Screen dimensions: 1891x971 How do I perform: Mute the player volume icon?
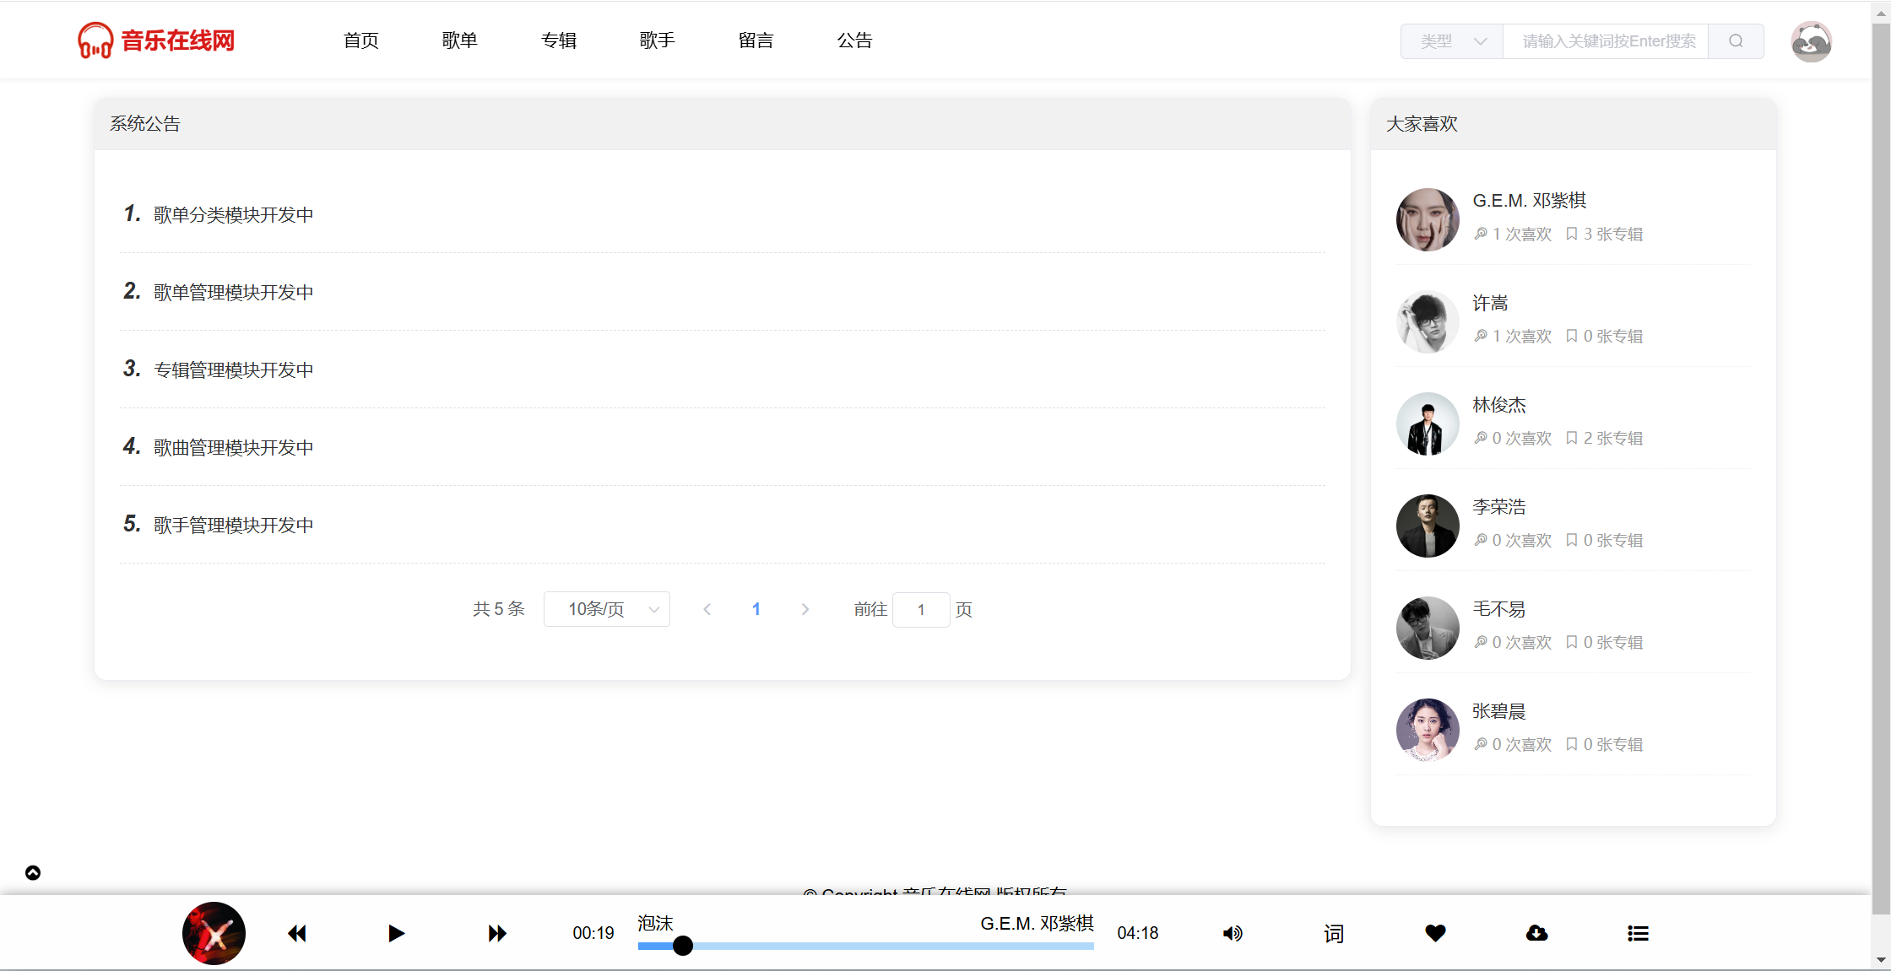coord(1233,933)
